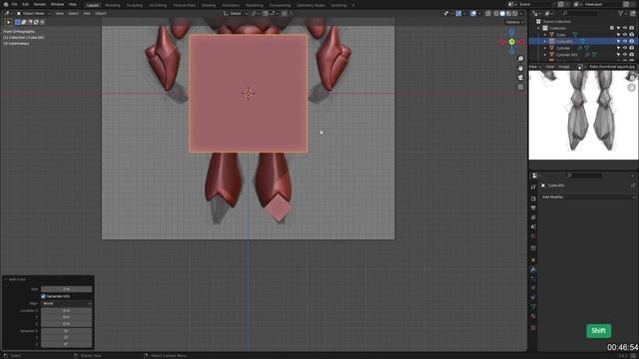Hide Cylinder in viewport via eye icon
639x359 pixels.
pos(625,48)
